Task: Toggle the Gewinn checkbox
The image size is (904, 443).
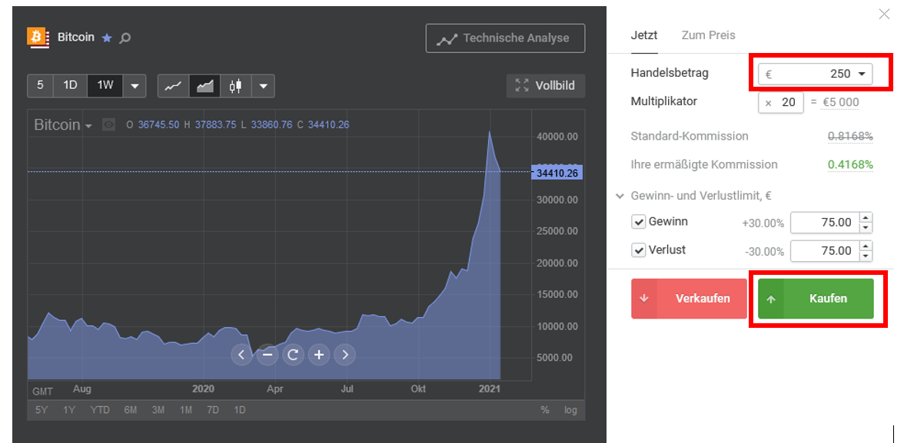Action: tap(638, 222)
